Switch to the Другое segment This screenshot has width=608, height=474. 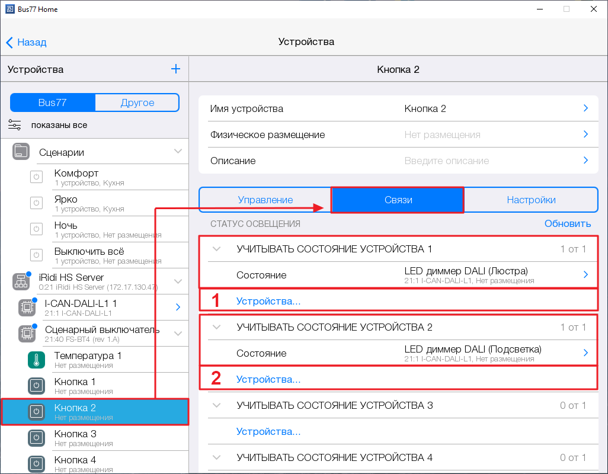point(137,103)
